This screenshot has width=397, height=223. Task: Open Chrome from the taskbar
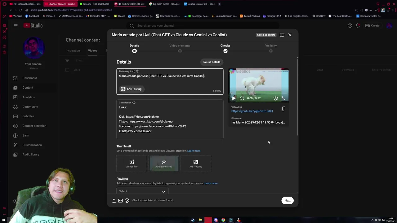(223, 220)
